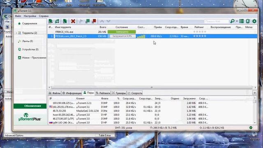Click the Move Down Queue arrow
This screenshot has width=263, height=148.
[108, 21]
